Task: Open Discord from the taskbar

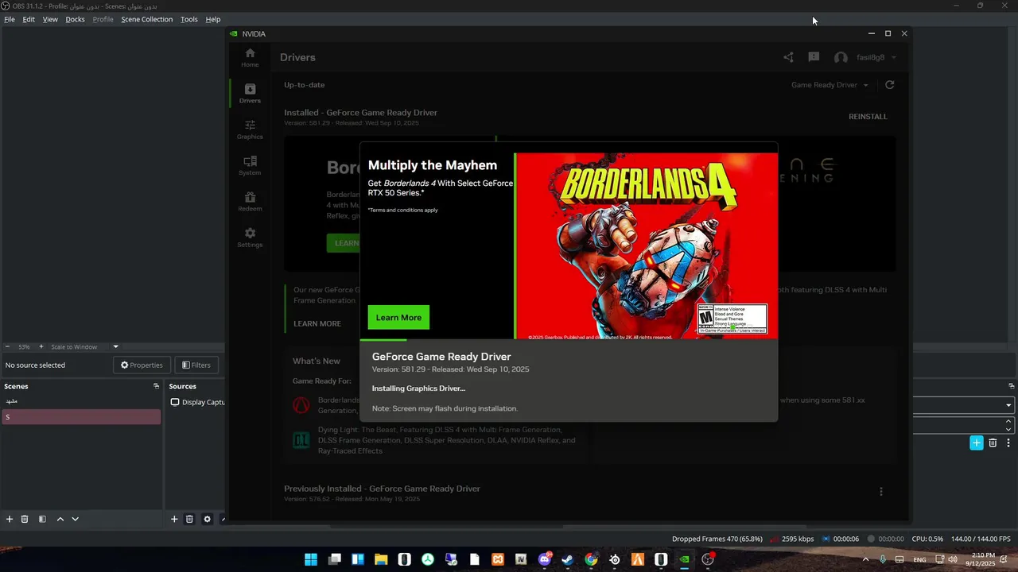Action: coord(545,559)
